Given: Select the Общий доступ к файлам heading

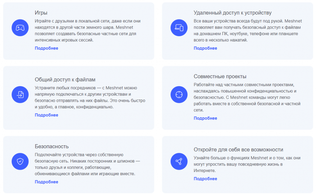Looking at the screenshot, I should tap(65, 80).
